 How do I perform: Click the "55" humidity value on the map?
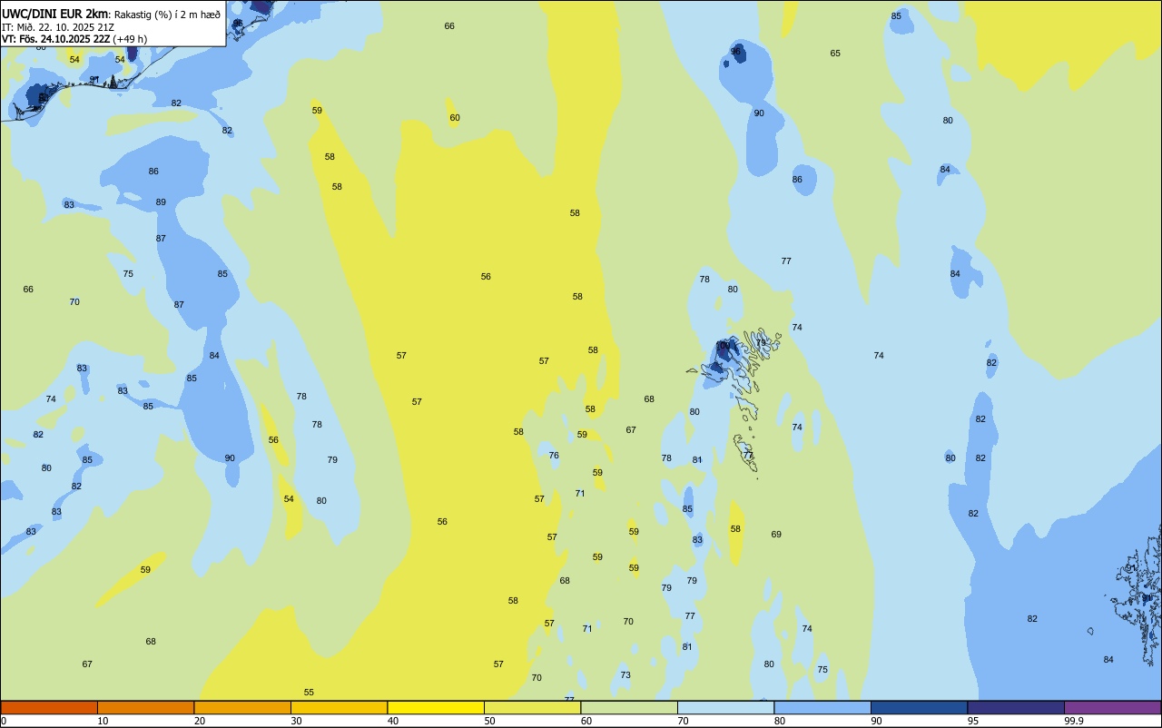(x=309, y=693)
